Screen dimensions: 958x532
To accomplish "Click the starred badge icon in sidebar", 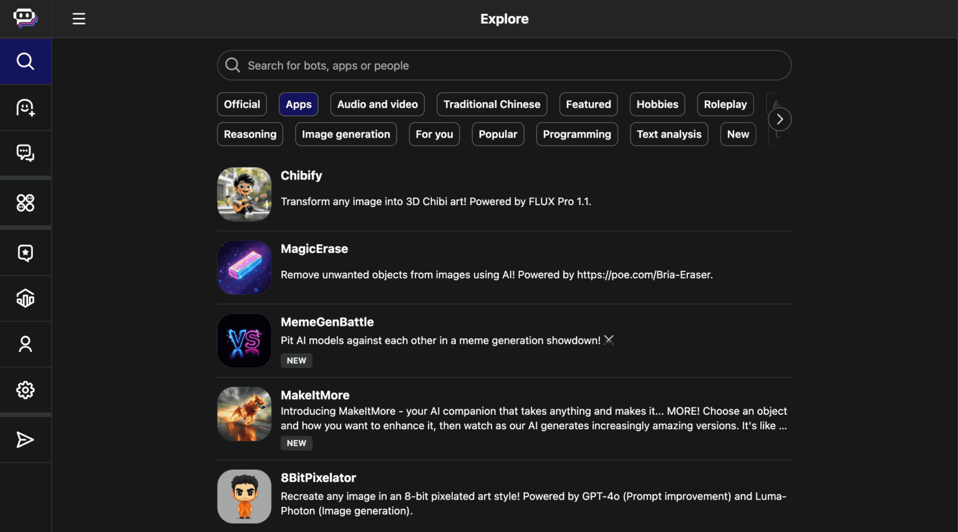I will [x=26, y=253].
